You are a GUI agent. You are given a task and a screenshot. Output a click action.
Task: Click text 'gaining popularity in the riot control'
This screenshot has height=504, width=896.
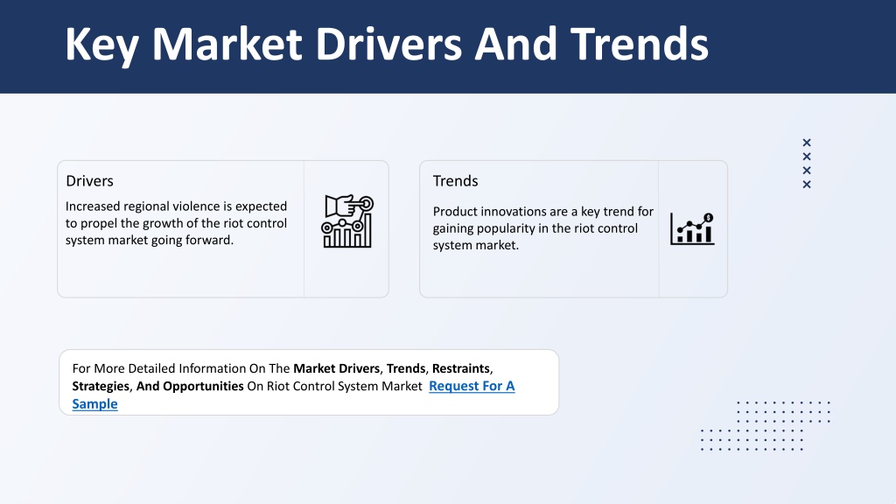tap(535, 228)
